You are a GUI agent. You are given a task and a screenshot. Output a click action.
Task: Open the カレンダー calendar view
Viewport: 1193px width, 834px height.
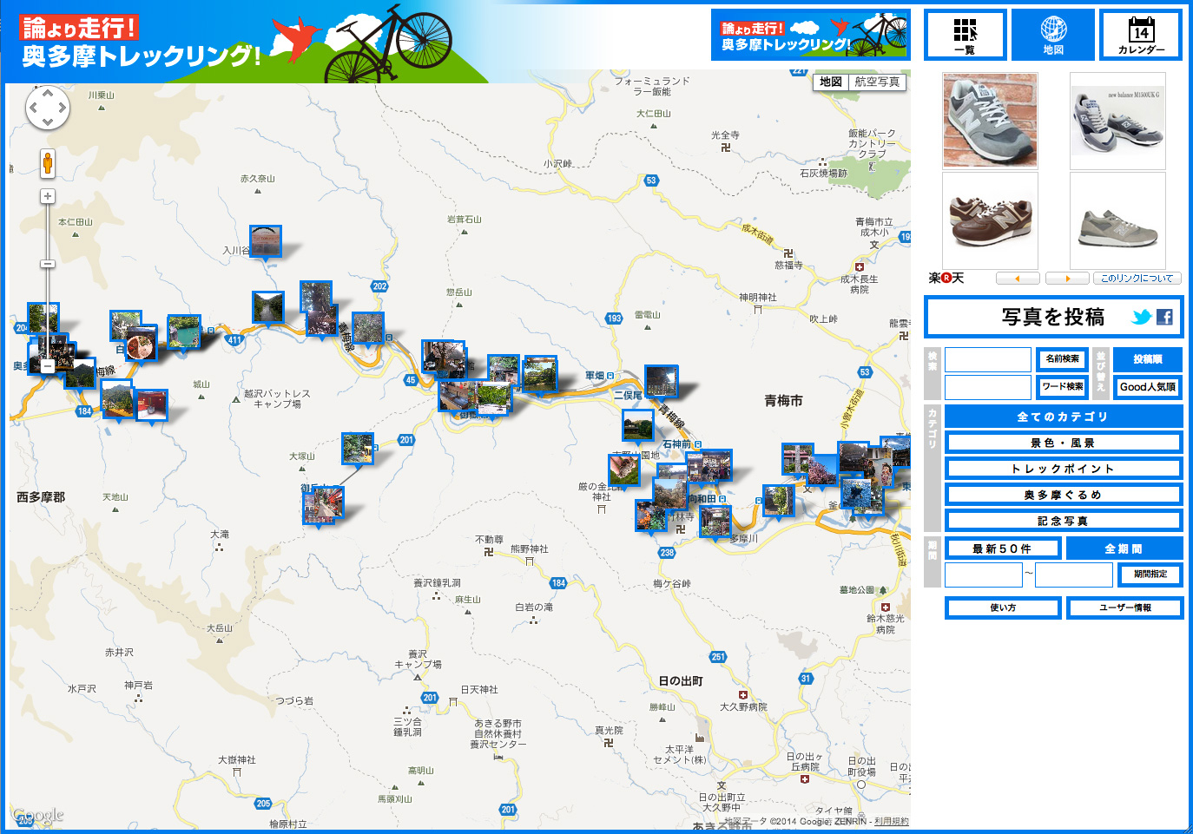pyautogui.click(x=1141, y=35)
